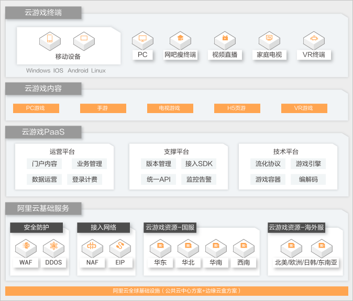Click the left overseas server icon

291,249
